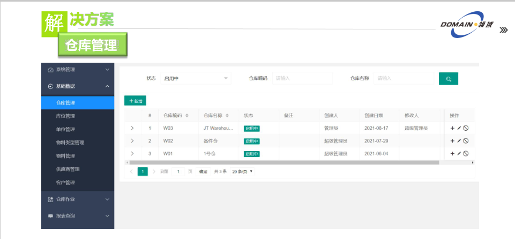515x239 pixels.
Task: Click the horizontal table scrollbar
Action: [x=284, y=162]
